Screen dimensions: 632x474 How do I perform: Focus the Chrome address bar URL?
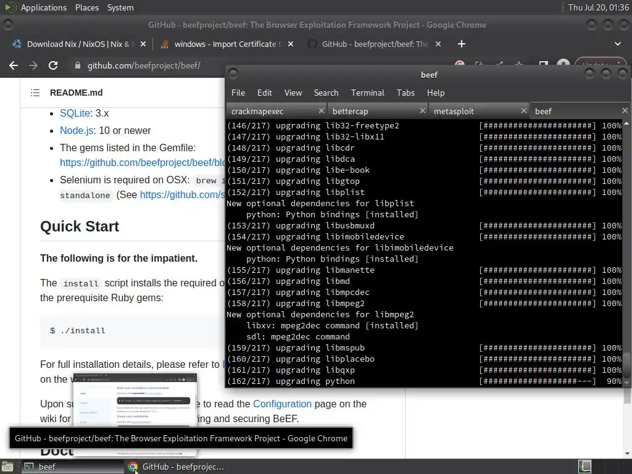tap(144, 65)
